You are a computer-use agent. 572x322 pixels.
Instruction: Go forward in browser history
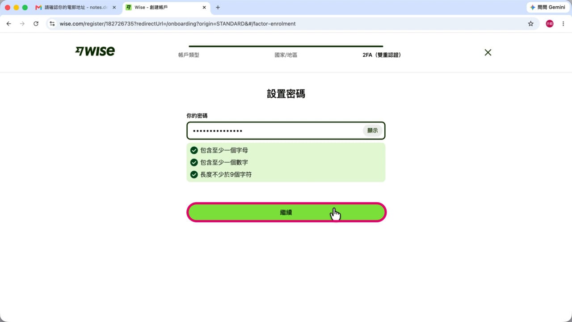pos(22,24)
